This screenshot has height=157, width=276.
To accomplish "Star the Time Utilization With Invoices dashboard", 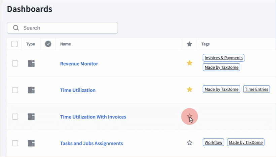I will (x=189, y=116).
